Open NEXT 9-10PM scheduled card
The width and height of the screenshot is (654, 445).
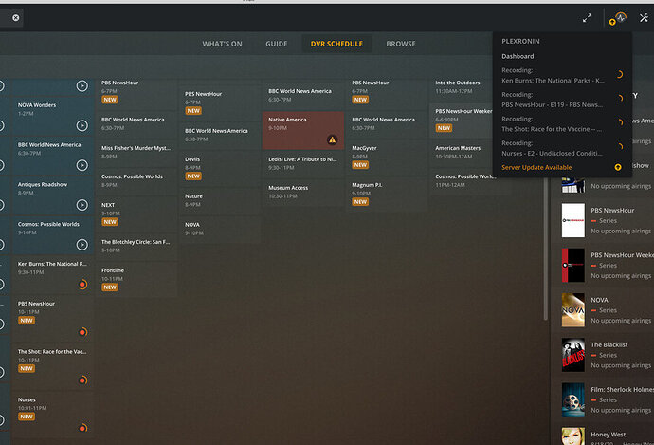[136, 213]
